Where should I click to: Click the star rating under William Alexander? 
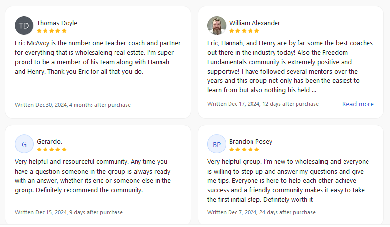point(244,31)
